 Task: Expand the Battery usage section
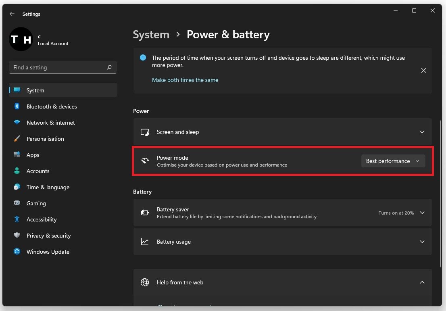(422, 242)
